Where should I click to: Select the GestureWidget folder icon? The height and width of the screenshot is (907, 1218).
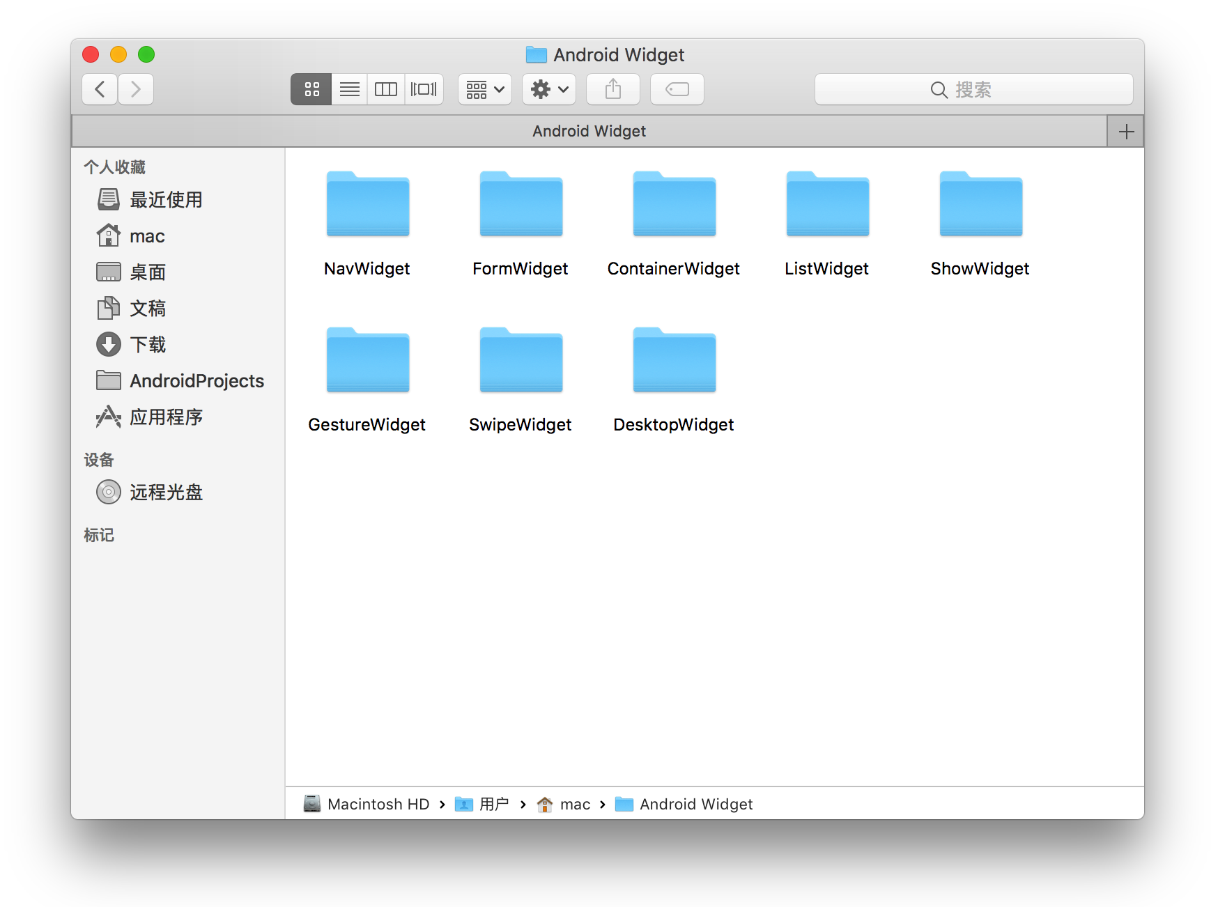(368, 360)
